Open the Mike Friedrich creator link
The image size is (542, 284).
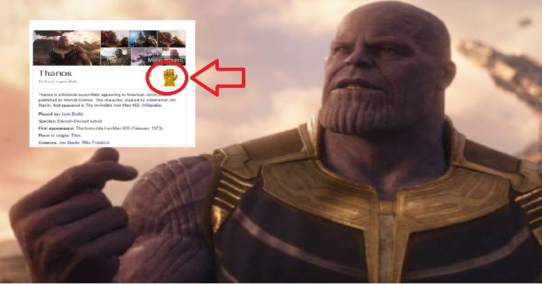(96, 143)
